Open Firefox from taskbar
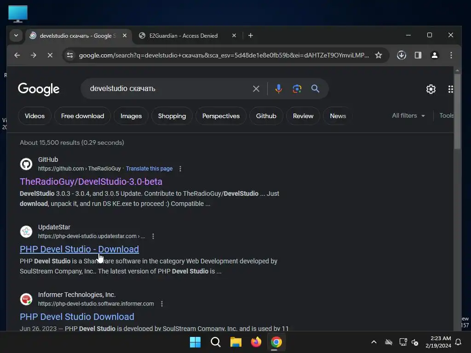The width and height of the screenshot is (471, 353). pos(256,342)
